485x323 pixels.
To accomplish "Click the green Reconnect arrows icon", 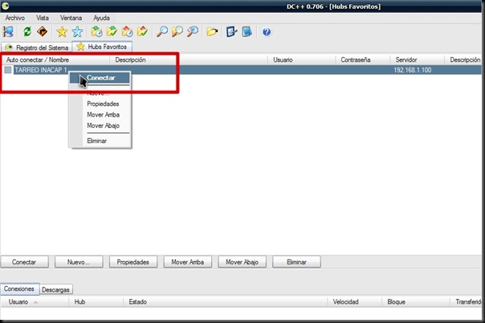I will pyautogui.click(x=27, y=31).
